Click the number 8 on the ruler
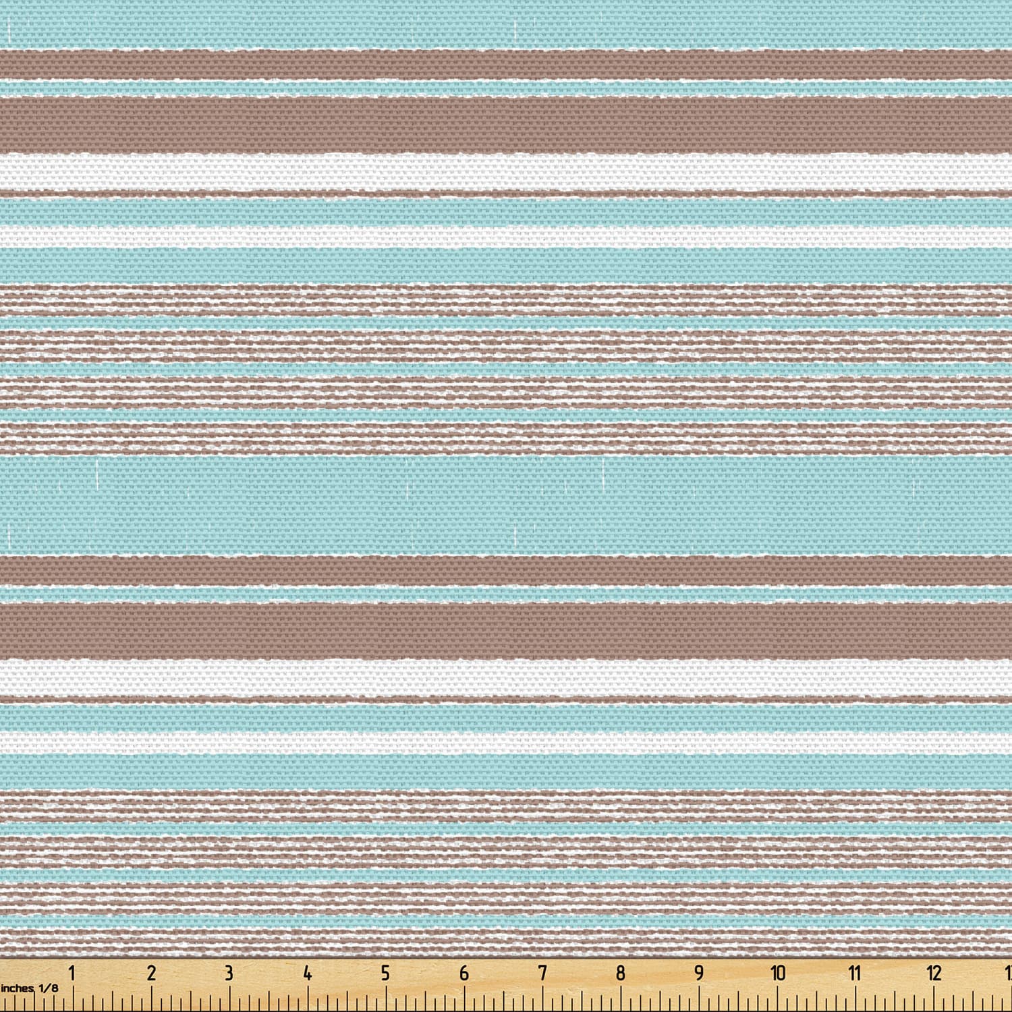This screenshot has width=1012, height=1012. (621, 972)
